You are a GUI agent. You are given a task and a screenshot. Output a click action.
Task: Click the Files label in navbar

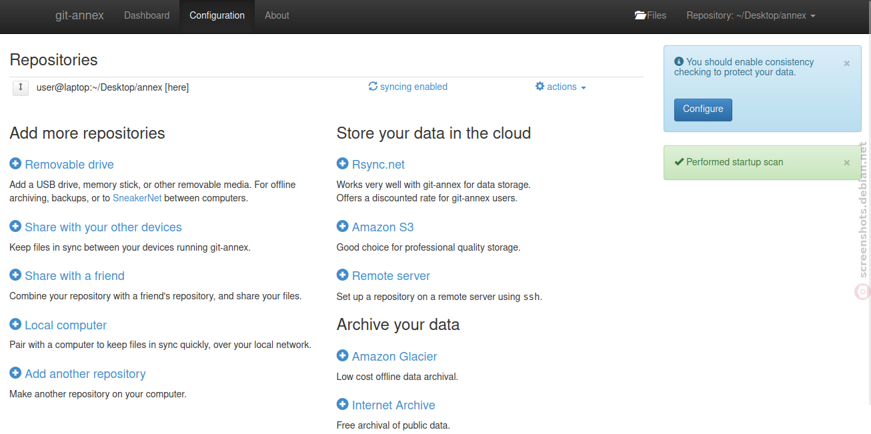(657, 15)
